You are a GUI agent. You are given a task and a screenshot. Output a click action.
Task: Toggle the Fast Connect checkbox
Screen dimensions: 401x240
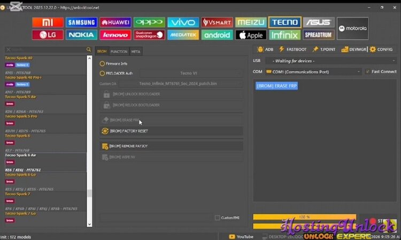pyautogui.click(x=368, y=71)
